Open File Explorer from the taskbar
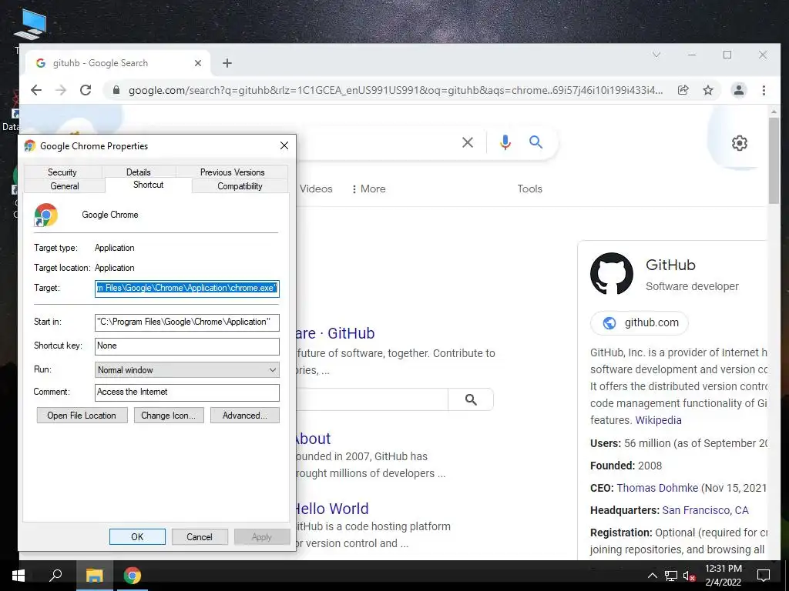Viewport: 789px width, 591px height. [94, 576]
